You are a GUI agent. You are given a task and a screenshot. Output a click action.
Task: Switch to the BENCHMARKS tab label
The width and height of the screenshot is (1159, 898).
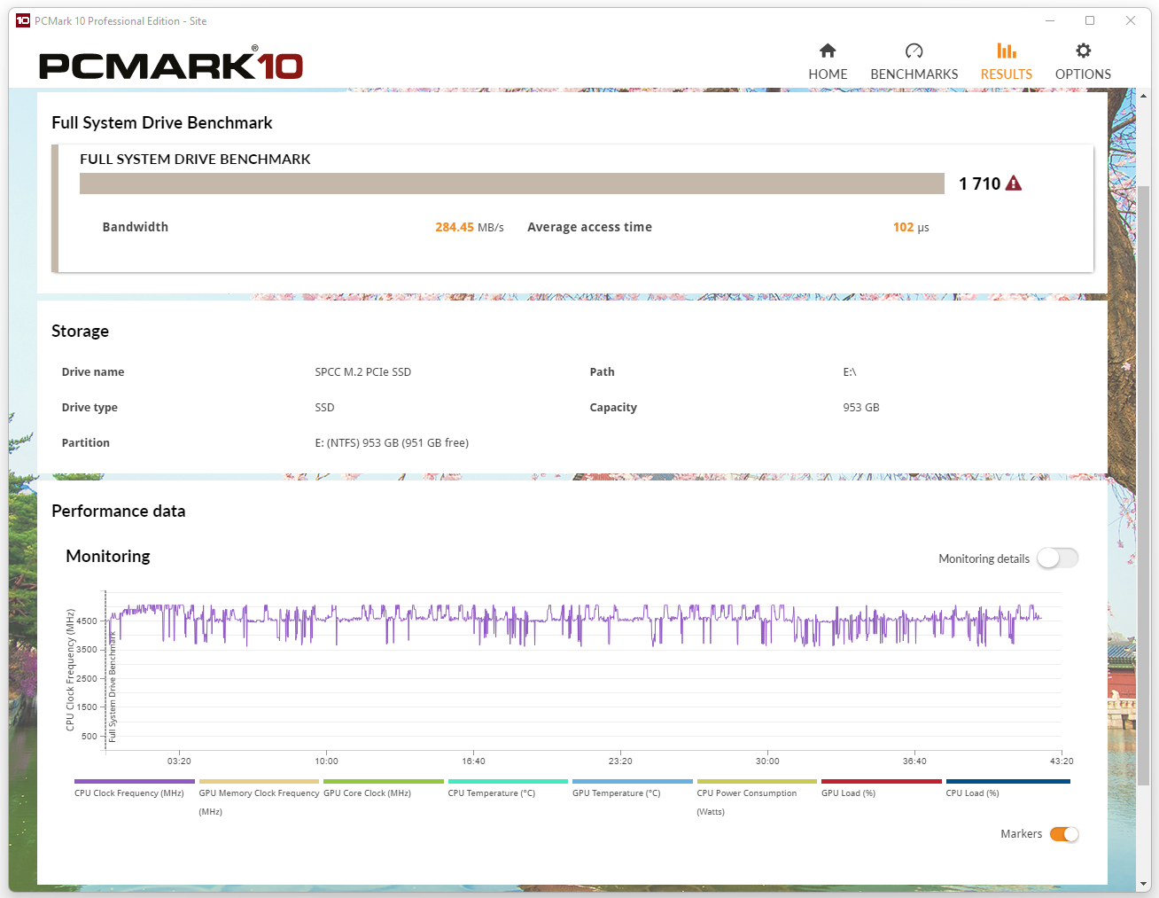click(x=914, y=74)
